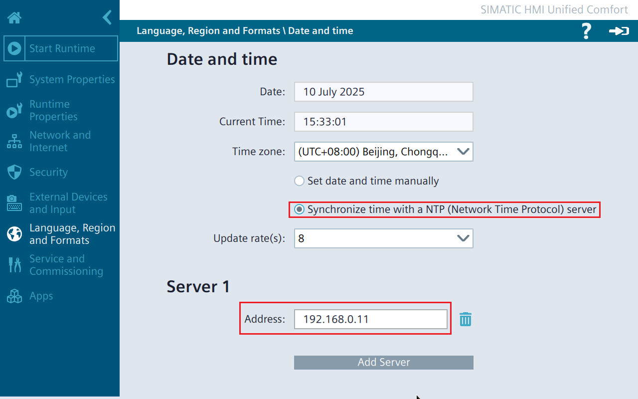The image size is (638, 399).
Task: Go to Service and Commissioning section
Action: click(66, 265)
